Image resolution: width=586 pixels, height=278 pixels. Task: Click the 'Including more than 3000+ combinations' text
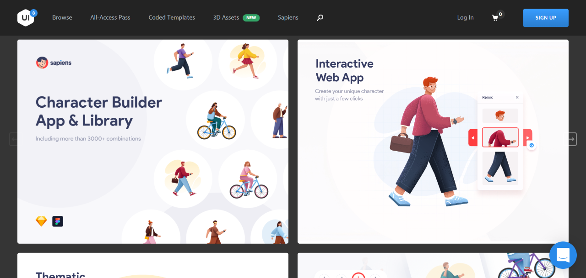[x=88, y=138]
